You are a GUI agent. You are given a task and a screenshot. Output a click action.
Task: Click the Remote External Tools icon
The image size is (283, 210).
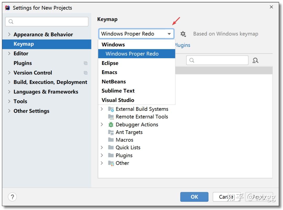click(x=111, y=117)
